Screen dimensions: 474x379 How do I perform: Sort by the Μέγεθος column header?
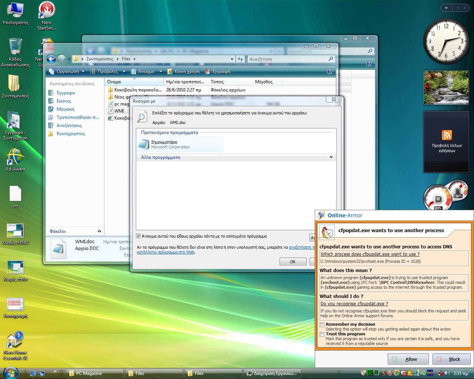[267, 82]
